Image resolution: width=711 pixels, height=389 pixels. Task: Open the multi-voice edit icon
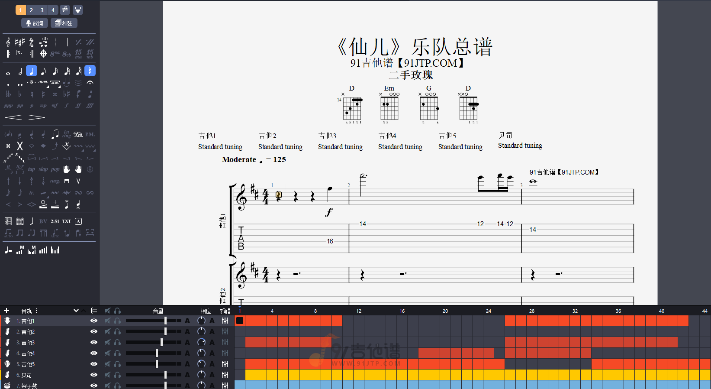point(65,10)
